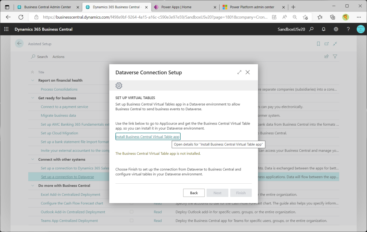Collapse the Assisted Setup page view

pos(335,44)
